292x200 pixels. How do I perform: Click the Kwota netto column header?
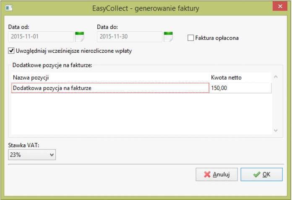click(240, 77)
